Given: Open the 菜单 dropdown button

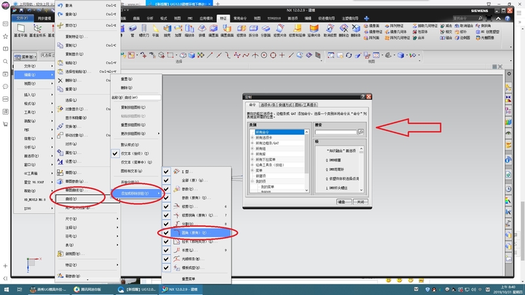Looking at the screenshot, I should point(26,57).
